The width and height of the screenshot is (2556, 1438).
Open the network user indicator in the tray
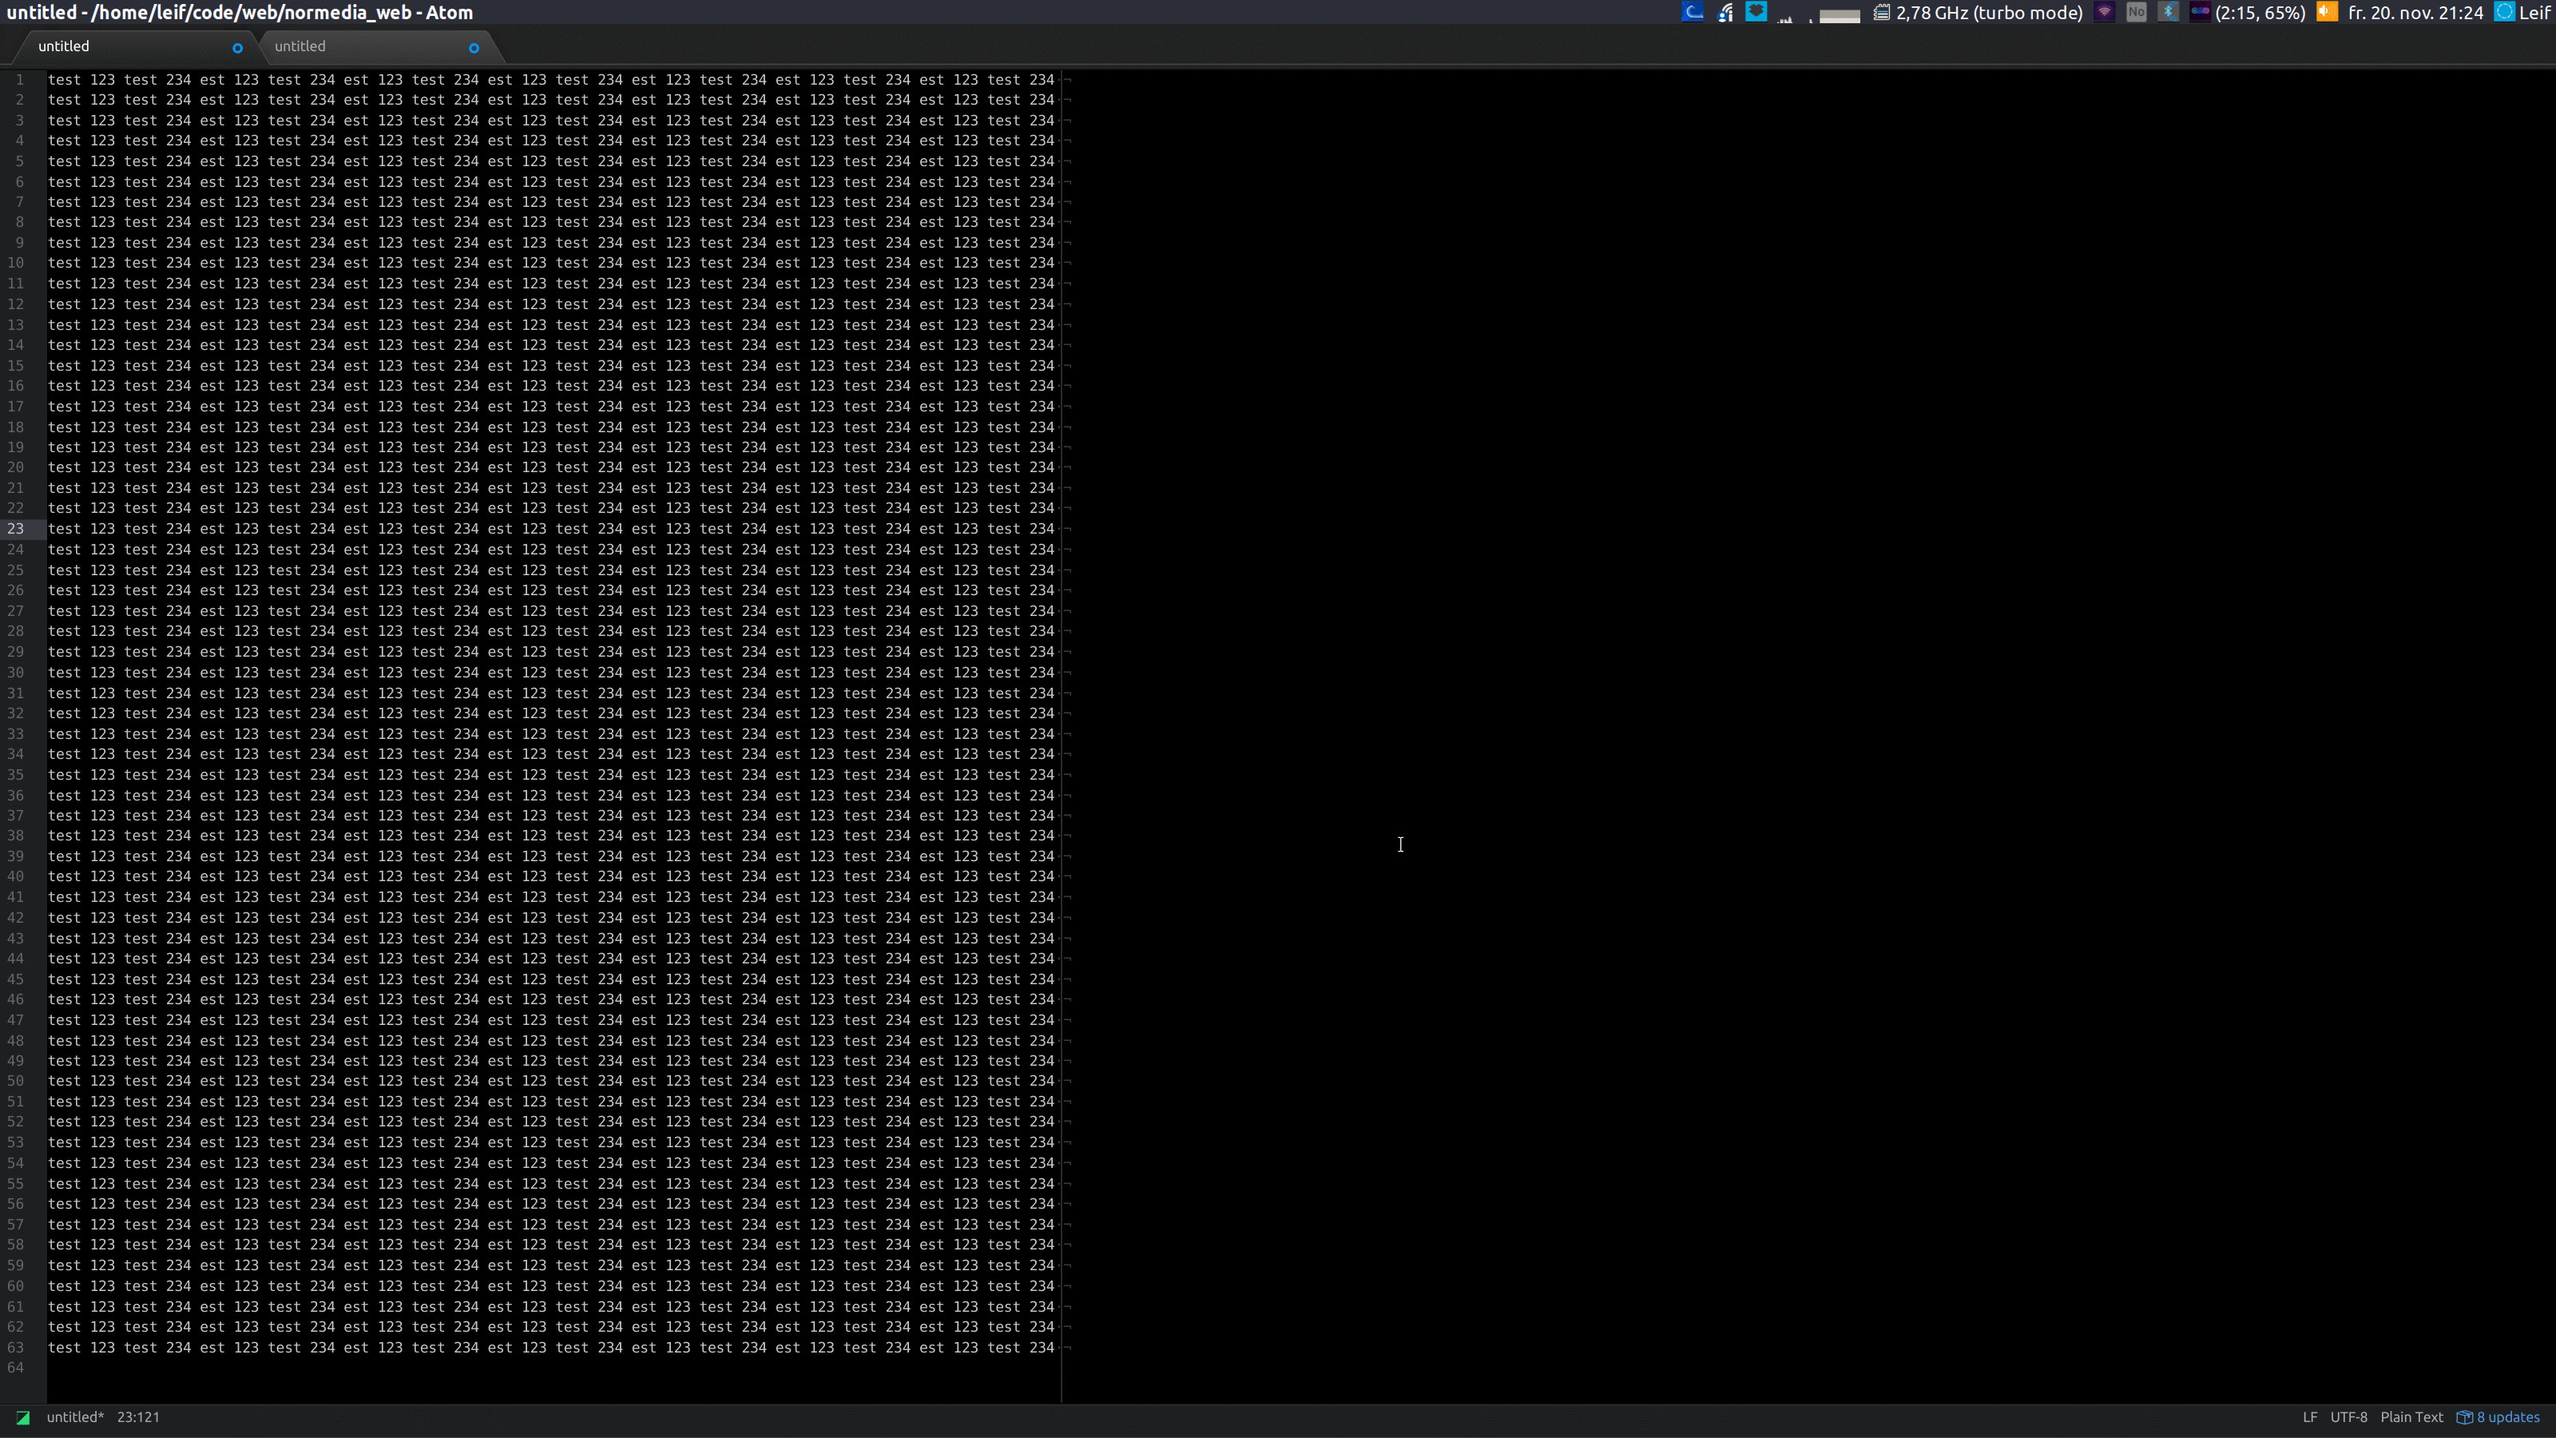pos(1725,12)
